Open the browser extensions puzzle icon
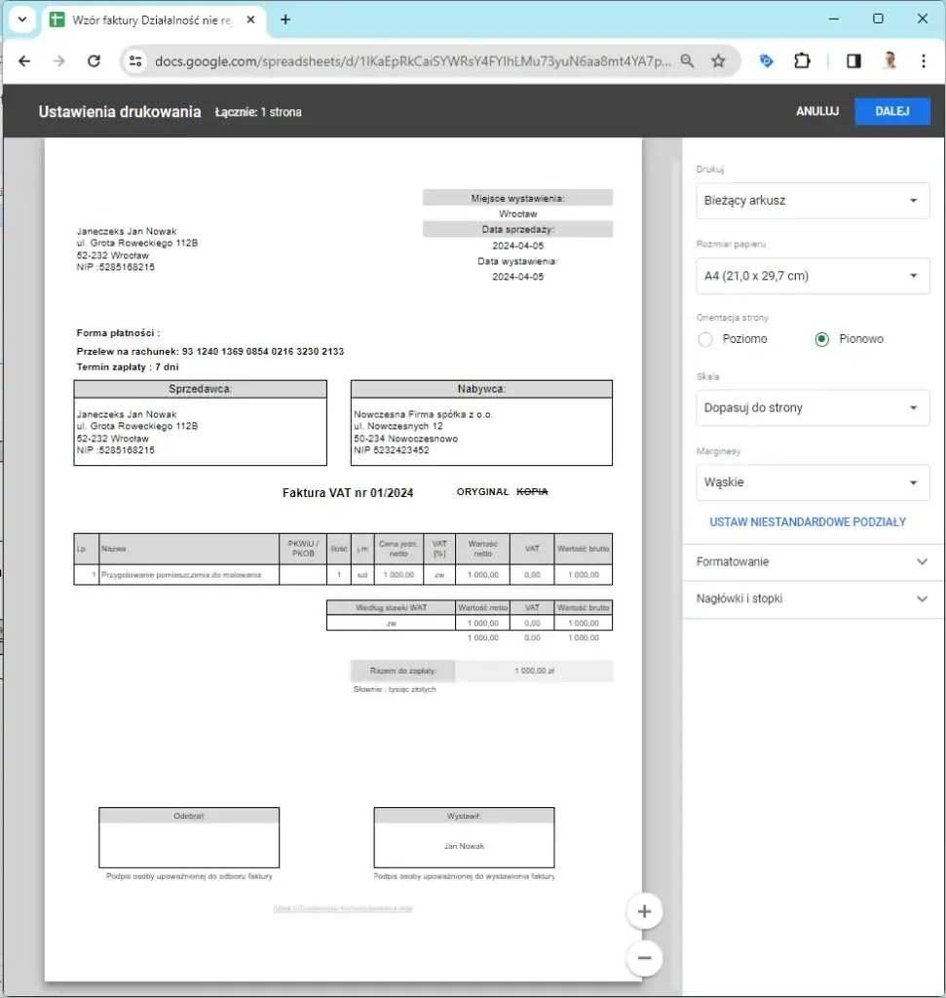The image size is (946, 998). (x=802, y=61)
